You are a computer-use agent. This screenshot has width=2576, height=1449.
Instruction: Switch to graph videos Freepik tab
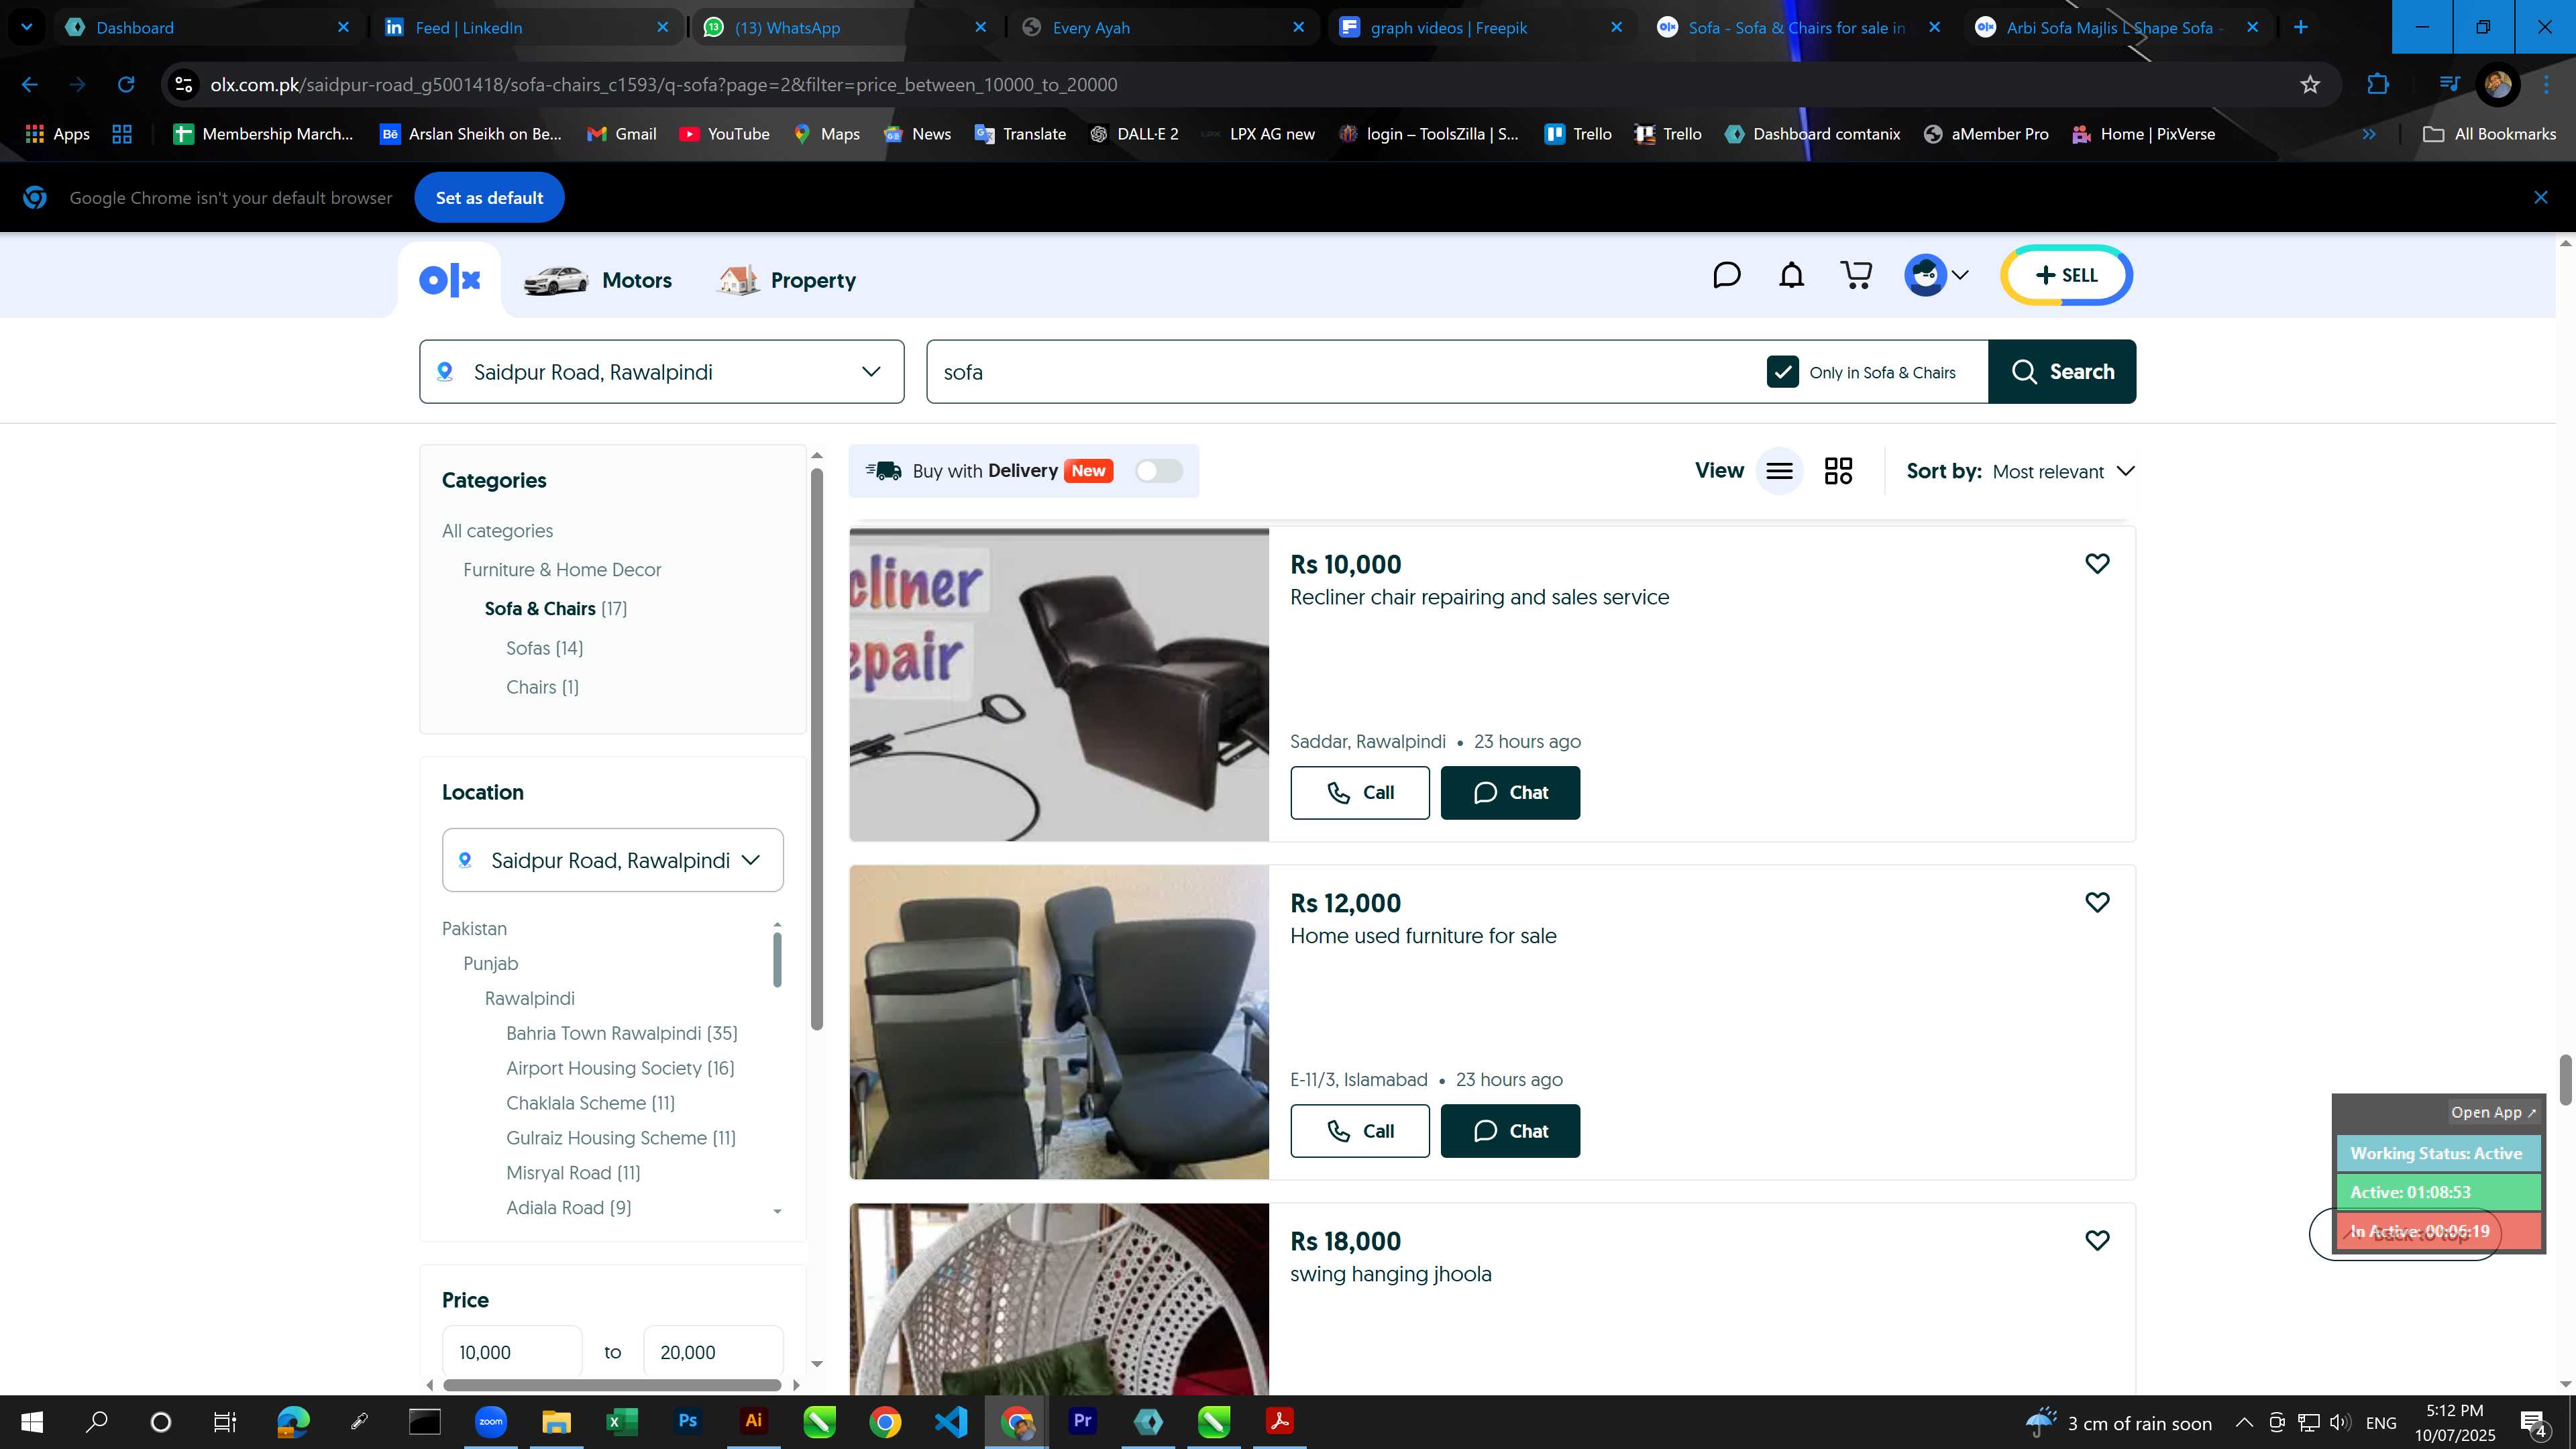click(x=1481, y=27)
